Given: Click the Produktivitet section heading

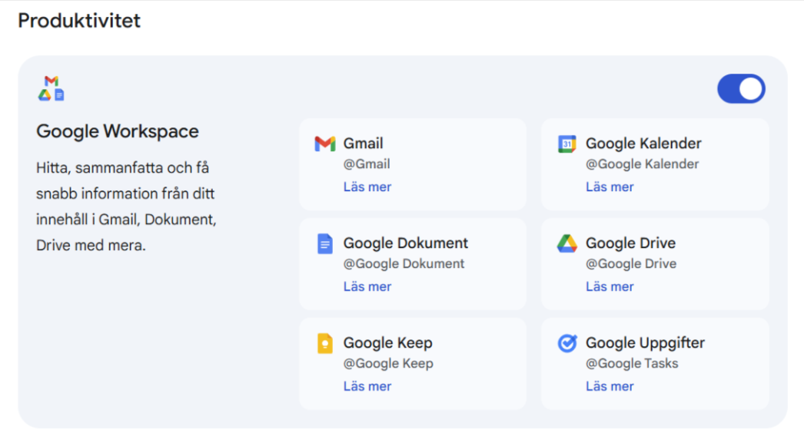Looking at the screenshot, I should pos(79,21).
